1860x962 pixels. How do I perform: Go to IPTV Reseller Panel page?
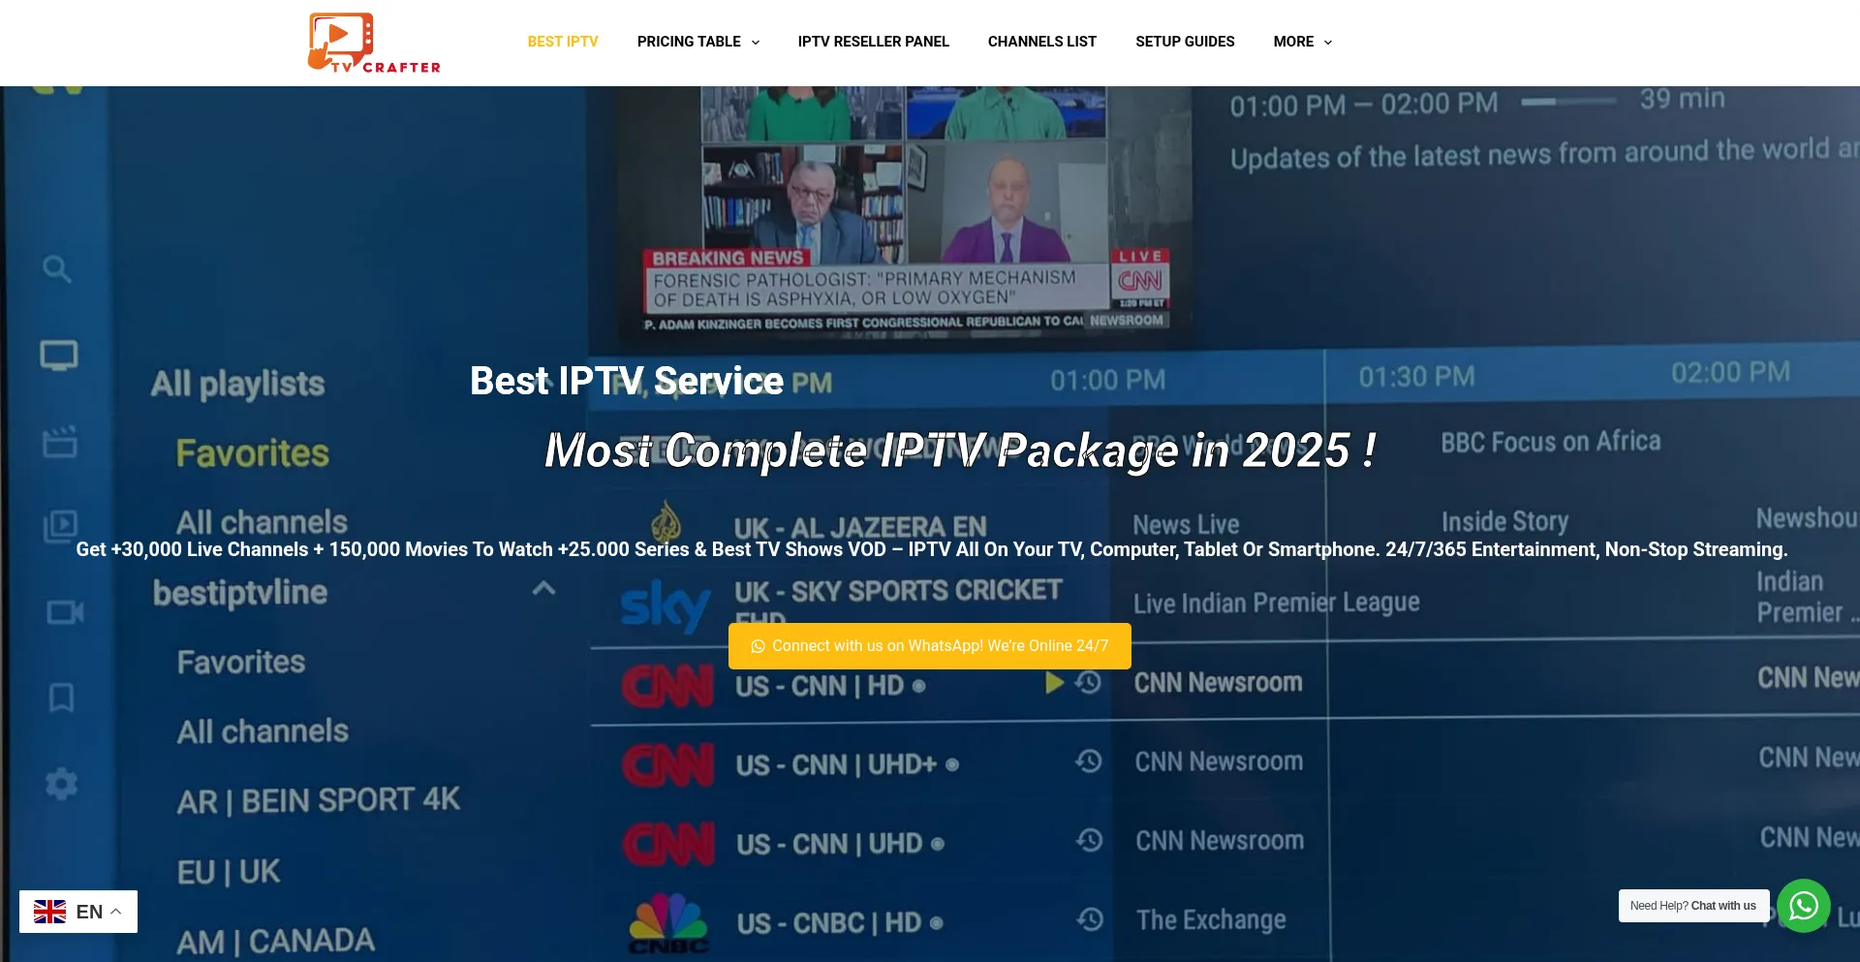pyautogui.click(x=873, y=42)
